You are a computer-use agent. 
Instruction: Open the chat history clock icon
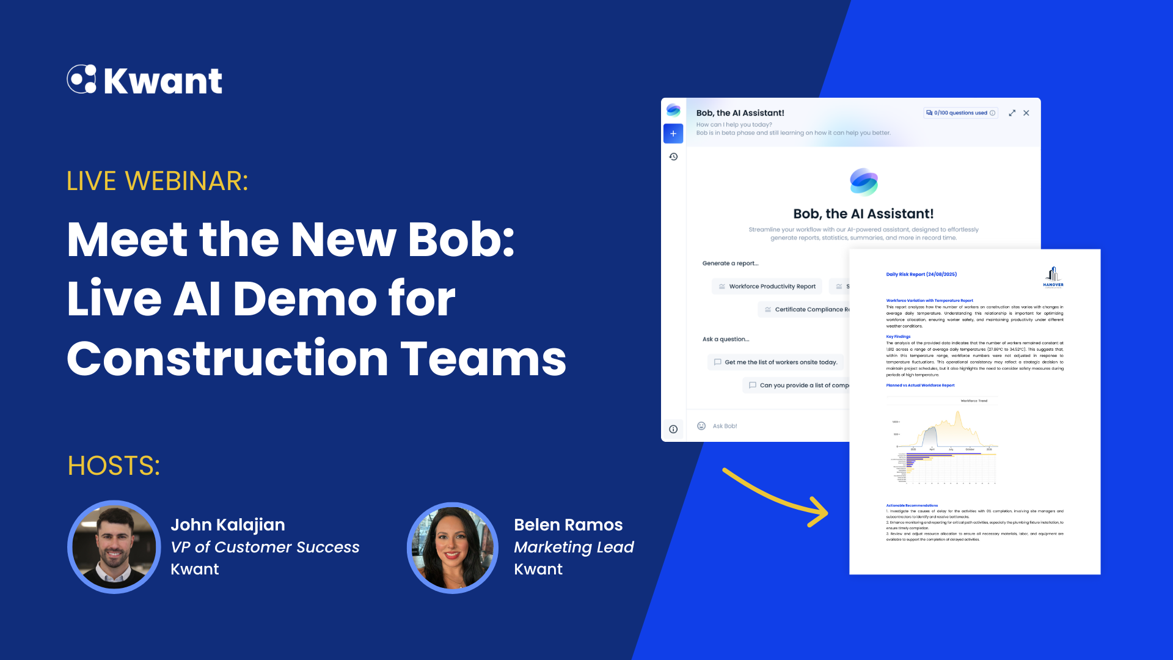tap(673, 157)
